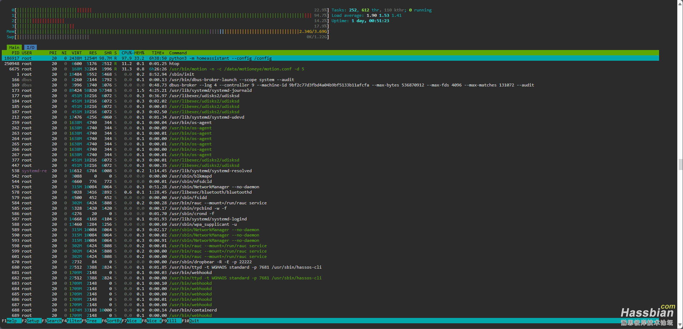
Task: Select the /sbin/init process row
Action: tap(330, 74)
